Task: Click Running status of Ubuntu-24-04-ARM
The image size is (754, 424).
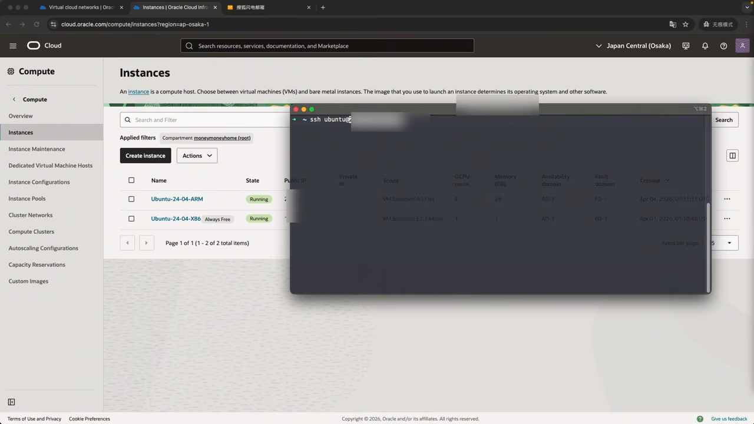Action: point(259,199)
